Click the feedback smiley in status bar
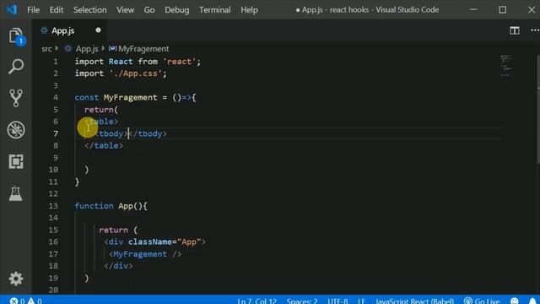 click(x=515, y=301)
